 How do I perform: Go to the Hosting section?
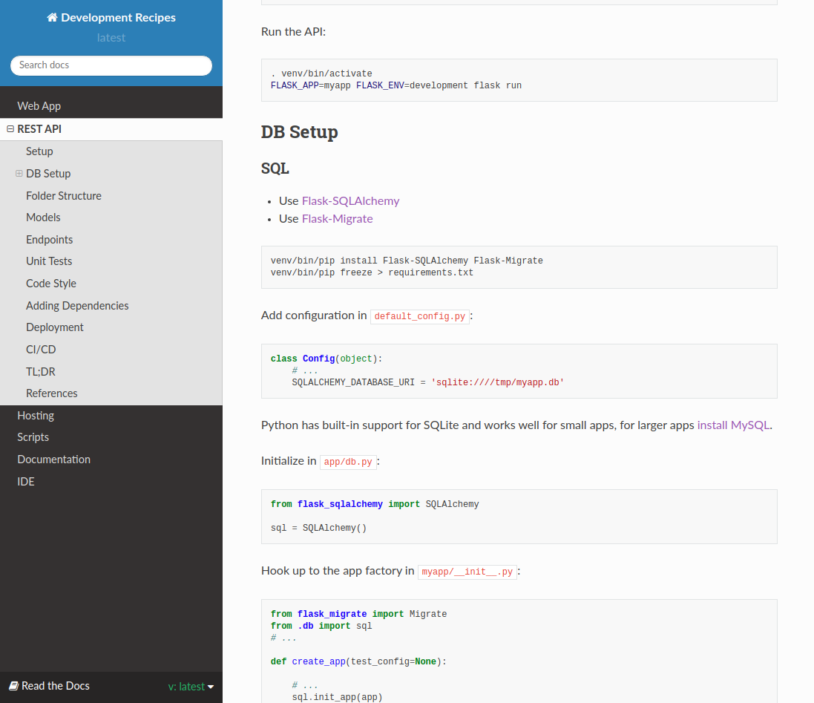point(36,416)
